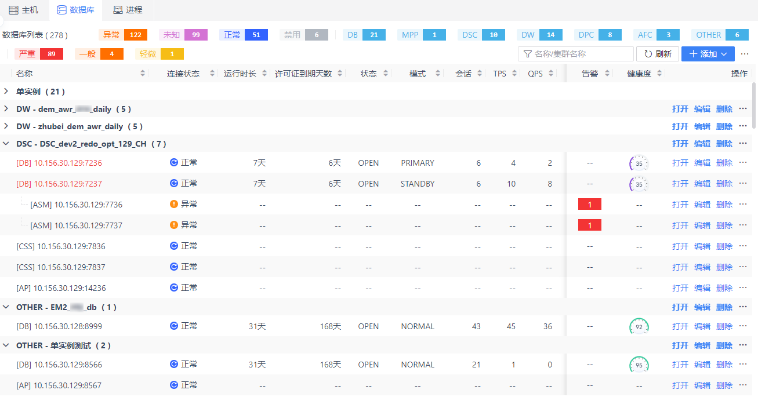Expand the 单实例 (21) group

[x=6, y=92]
